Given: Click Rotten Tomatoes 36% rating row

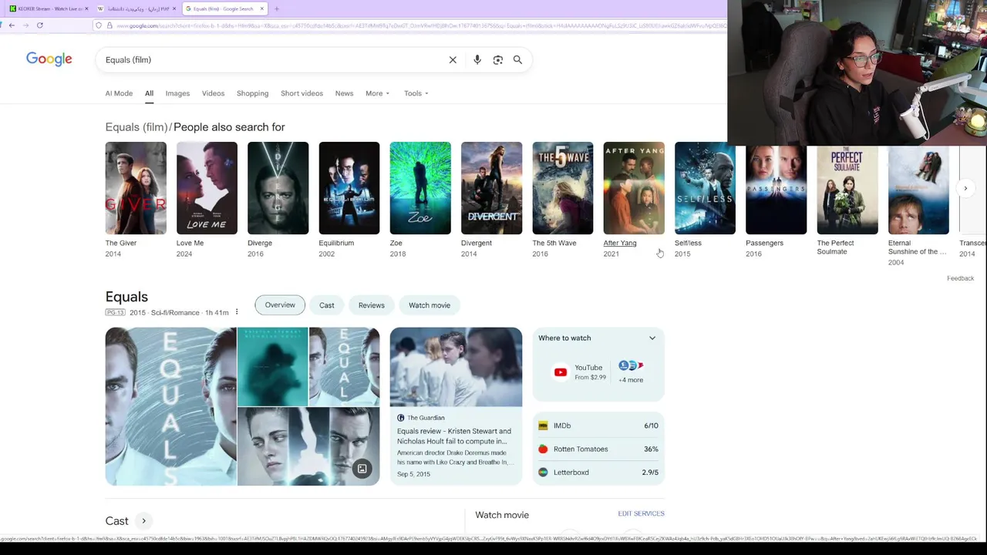Looking at the screenshot, I should [598, 449].
